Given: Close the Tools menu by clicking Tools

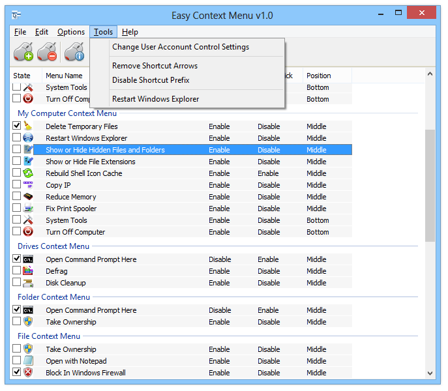Looking at the screenshot, I should click(103, 32).
